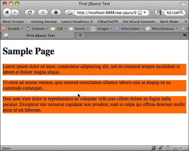Go to the Home page button

point(56,12)
